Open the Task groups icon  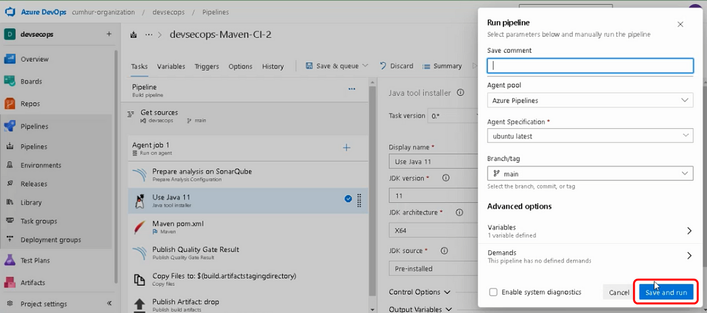10,221
